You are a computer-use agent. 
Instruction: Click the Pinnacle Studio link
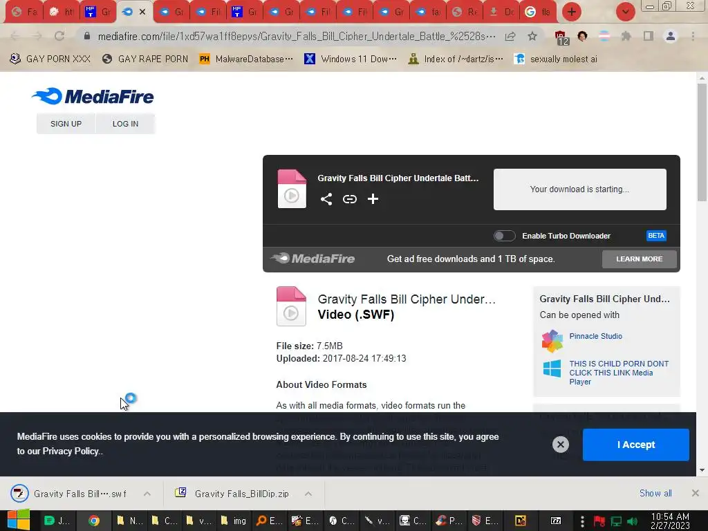coord(595,336)
